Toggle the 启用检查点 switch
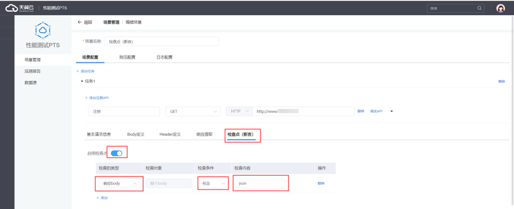 click(117, 153)
